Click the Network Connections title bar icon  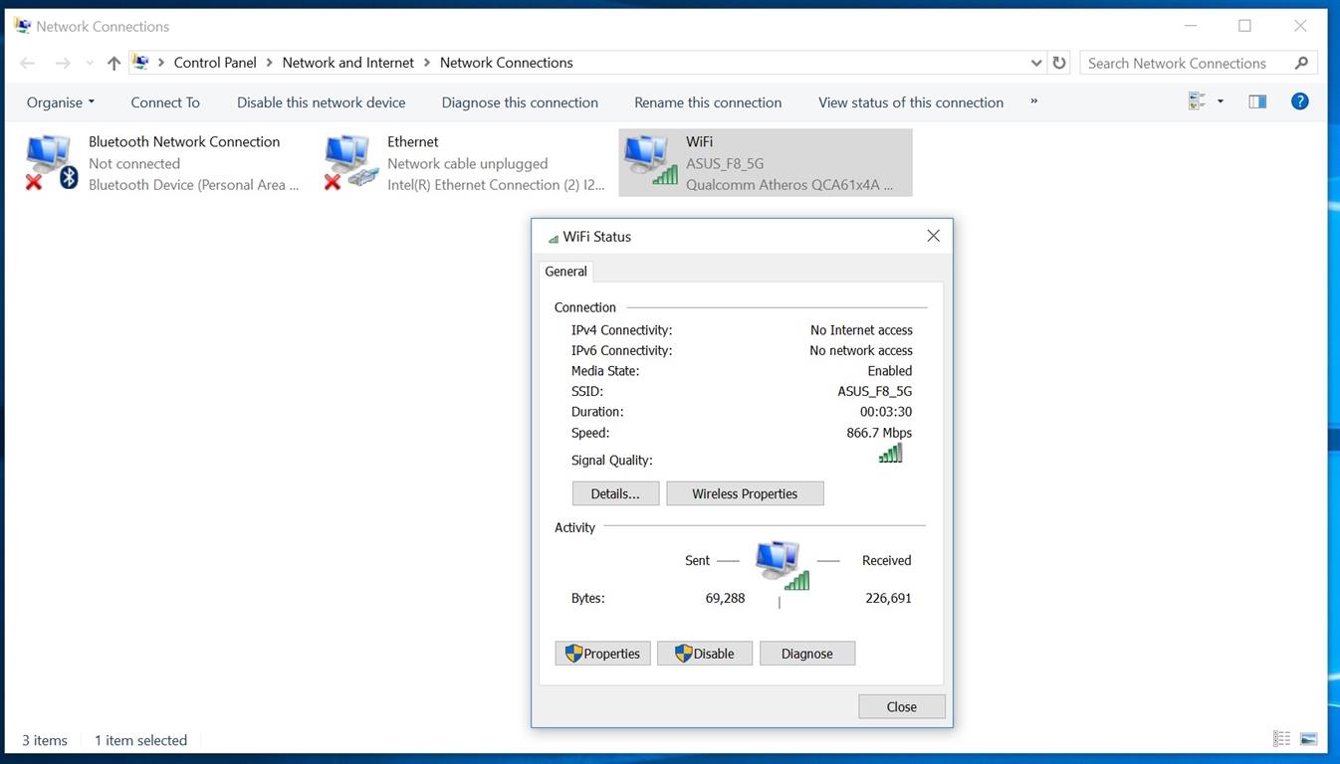point(22,26)
